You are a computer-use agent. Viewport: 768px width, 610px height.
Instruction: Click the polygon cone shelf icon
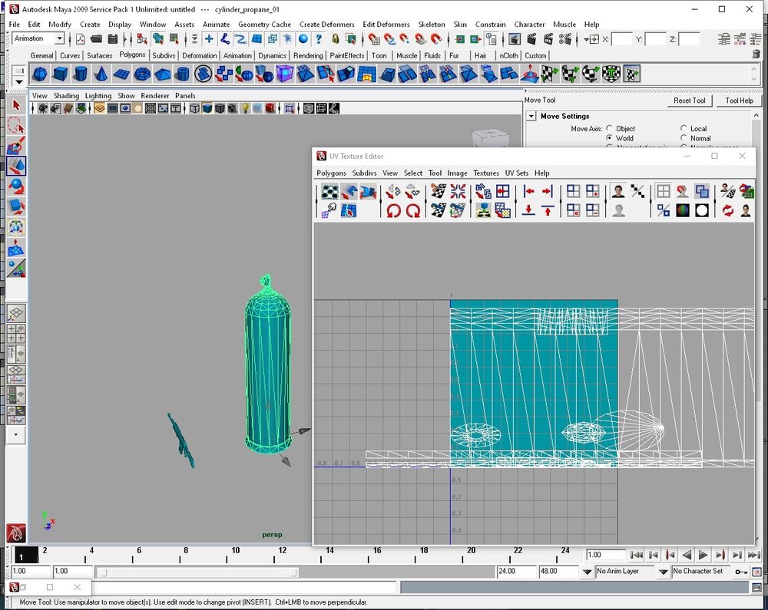[x=101, y=74]
